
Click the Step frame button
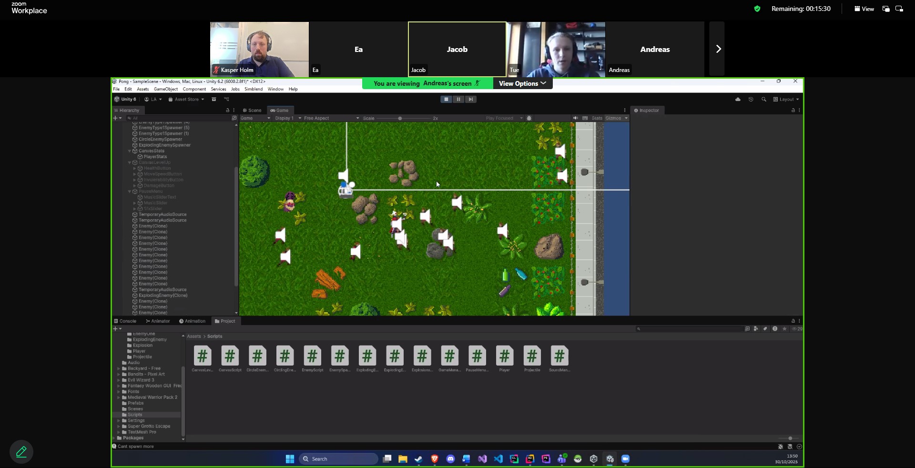(x=471, y=99)
